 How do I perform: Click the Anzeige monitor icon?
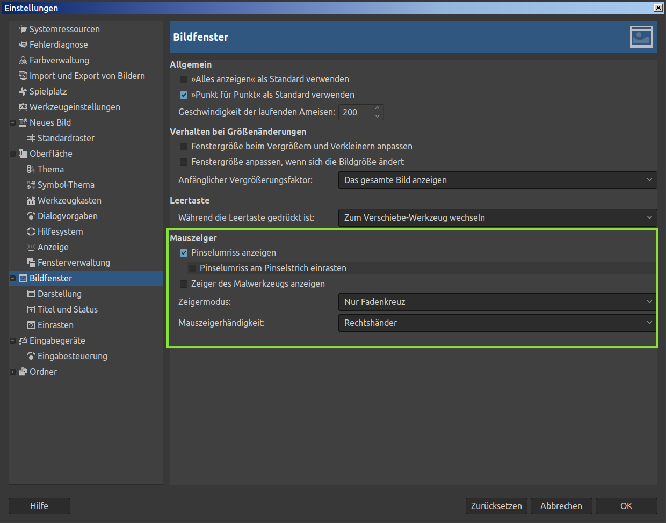pyautogui.click(x=31, y=247)
